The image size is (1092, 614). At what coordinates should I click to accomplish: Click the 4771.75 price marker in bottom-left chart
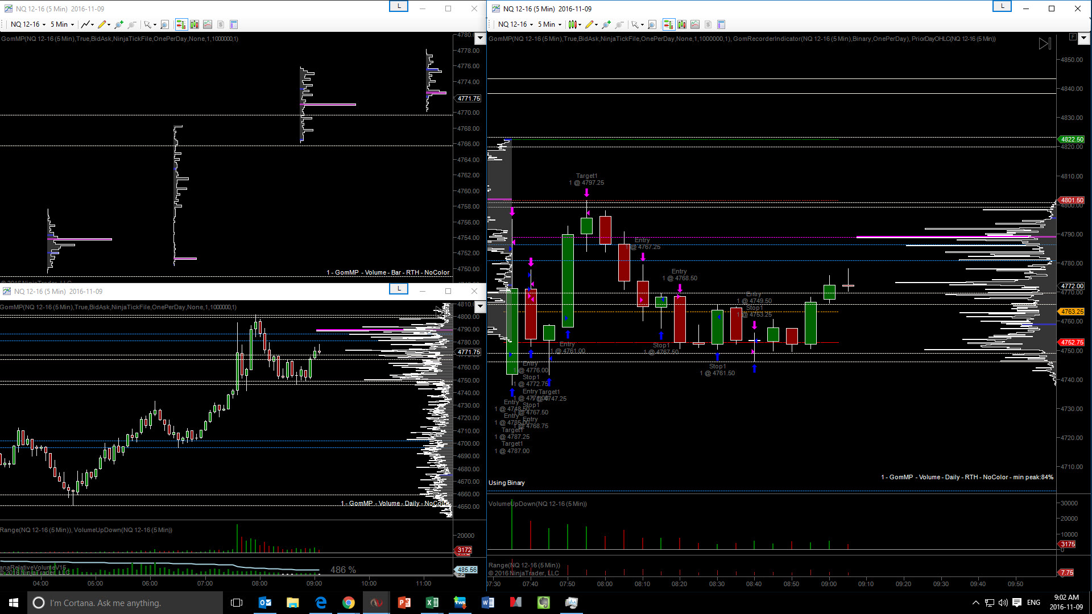point(469,352)
